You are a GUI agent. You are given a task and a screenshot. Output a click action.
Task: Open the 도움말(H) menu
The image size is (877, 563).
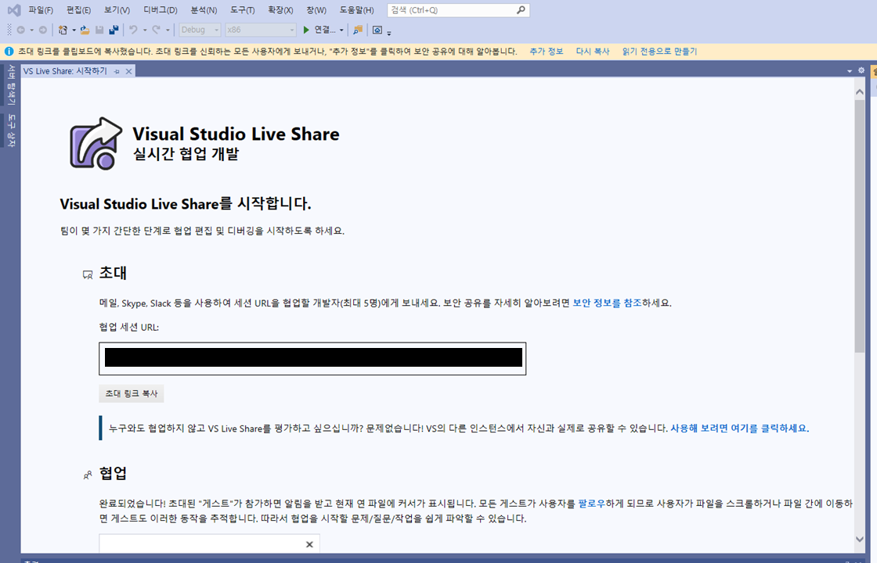pyautogui.click(x=357, y=10)
